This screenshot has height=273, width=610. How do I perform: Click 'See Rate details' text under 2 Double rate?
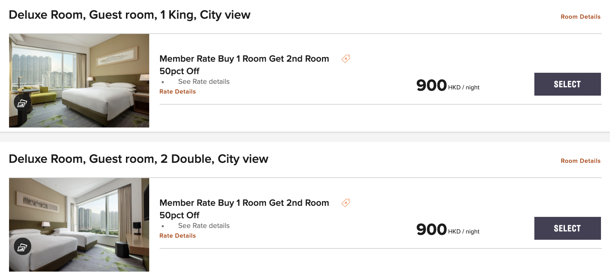point(204,226)
